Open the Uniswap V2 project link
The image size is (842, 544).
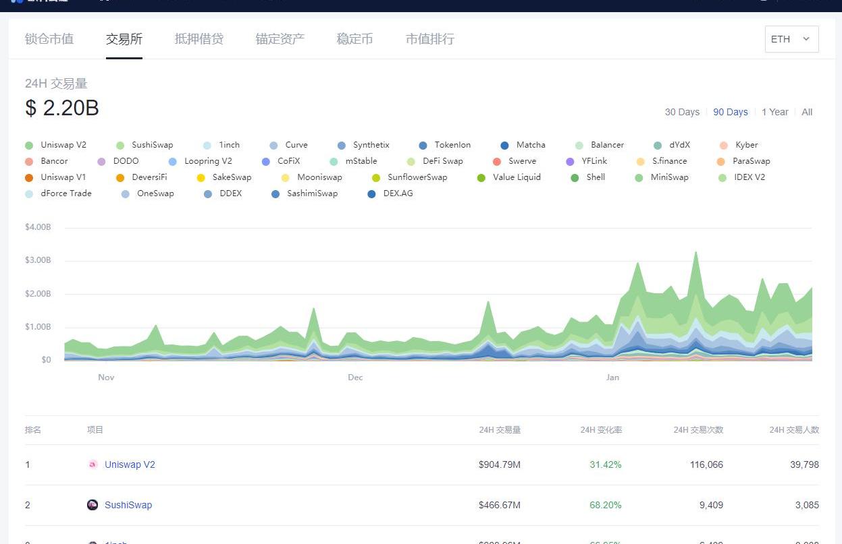(130, 464)
